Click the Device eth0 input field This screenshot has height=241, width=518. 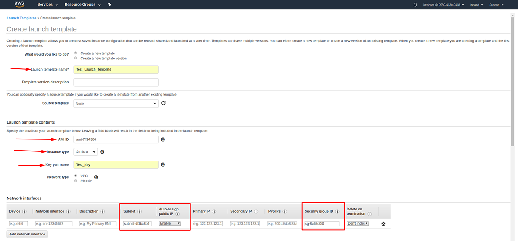(18, 223)
